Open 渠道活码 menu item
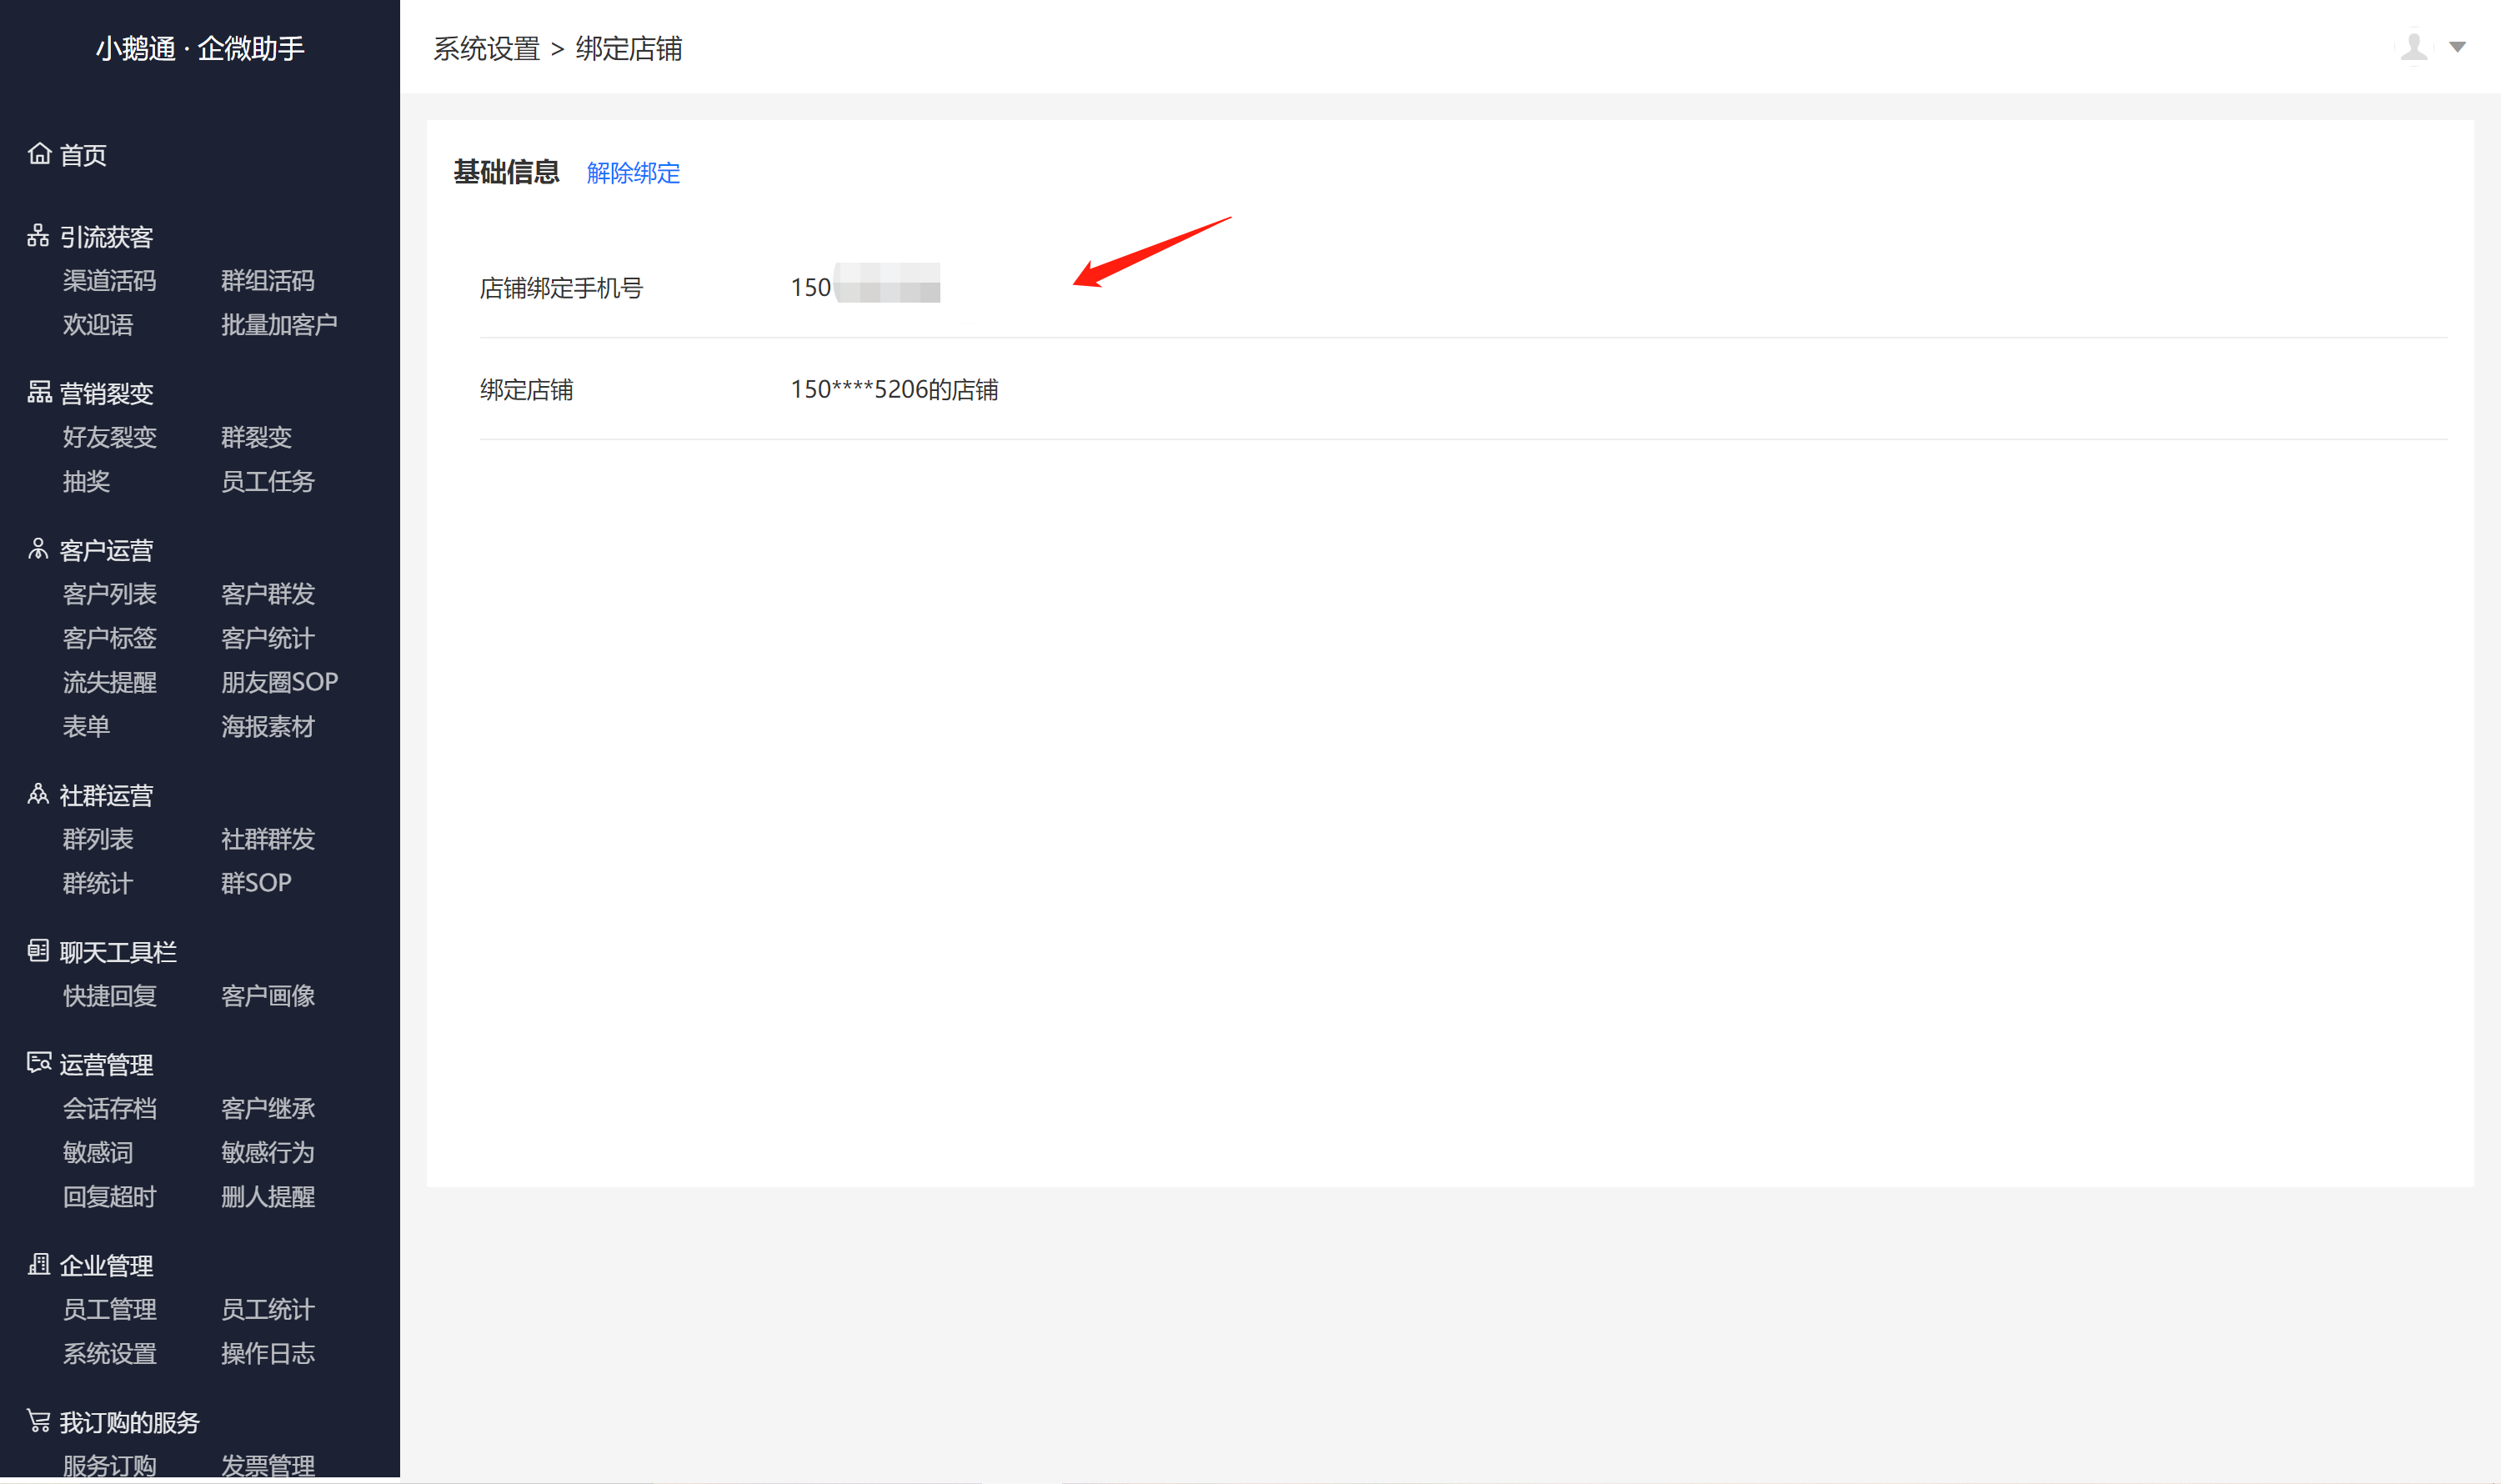Screen dimensions: 2501x1484 point(110,281)
